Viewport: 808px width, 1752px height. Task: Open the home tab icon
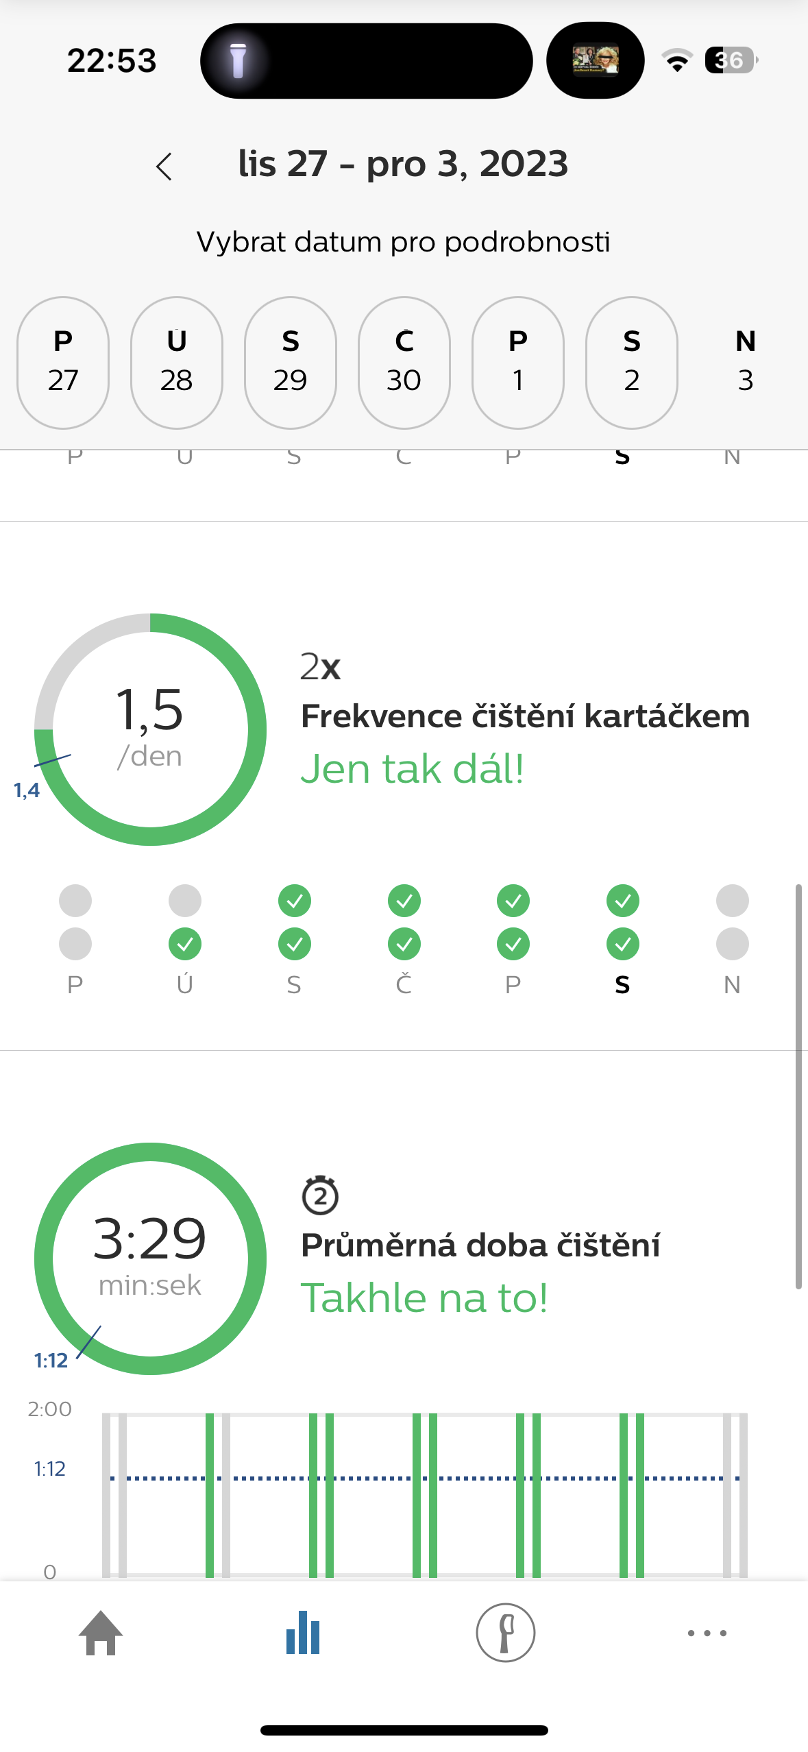[x=101, y=1633]
